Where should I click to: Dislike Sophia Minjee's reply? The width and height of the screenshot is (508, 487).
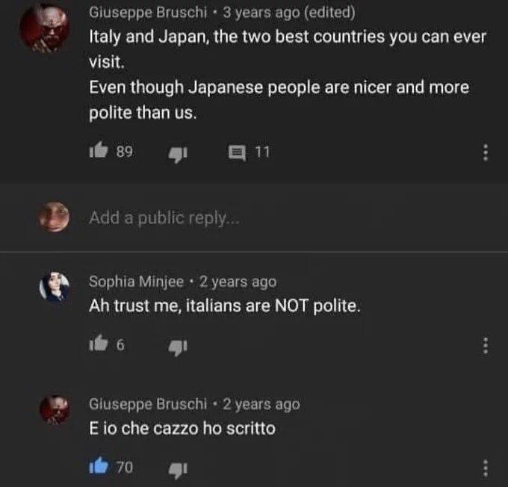pos(178,347)
